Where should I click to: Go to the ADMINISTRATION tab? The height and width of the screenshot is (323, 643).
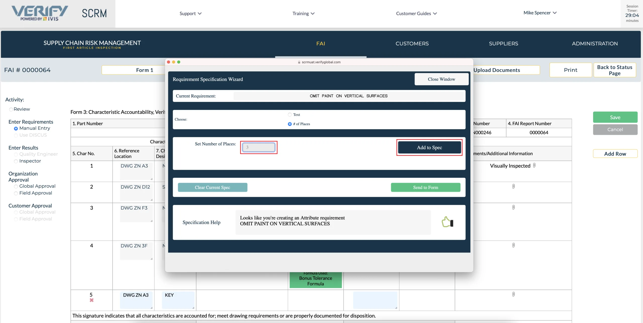[x=595, y=44]
